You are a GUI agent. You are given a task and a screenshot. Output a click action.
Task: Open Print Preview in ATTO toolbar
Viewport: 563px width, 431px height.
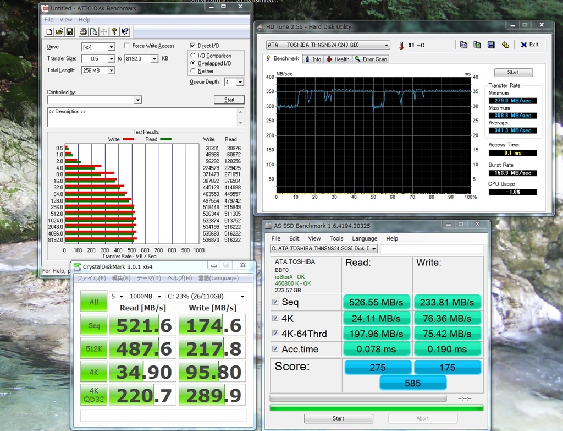(x=93, y=31)
